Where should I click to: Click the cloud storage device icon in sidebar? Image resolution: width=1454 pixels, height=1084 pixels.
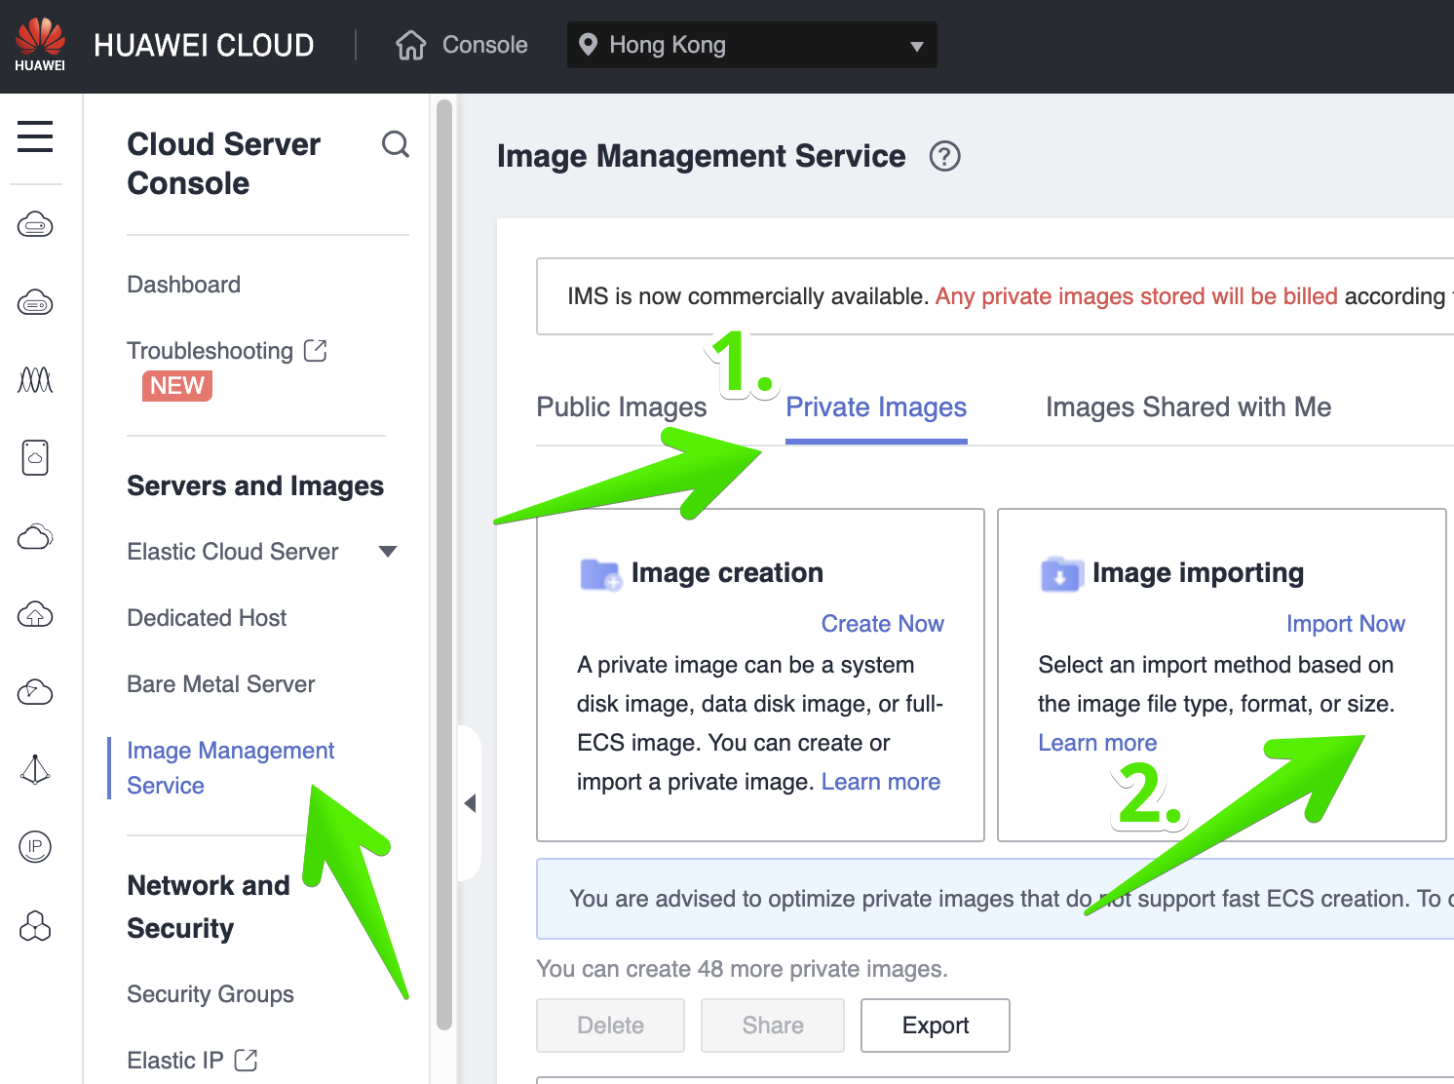[35, 457]
